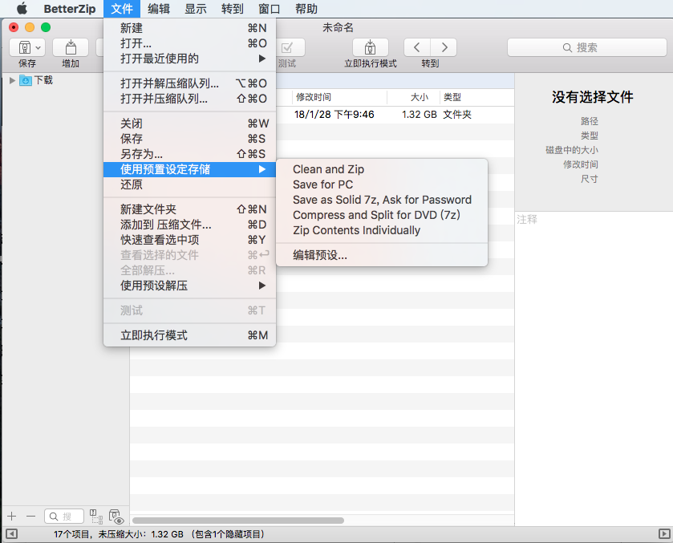673x543 pixels.
Task: Click the 增加 (Add) toolbar icon
Action: 71,47
